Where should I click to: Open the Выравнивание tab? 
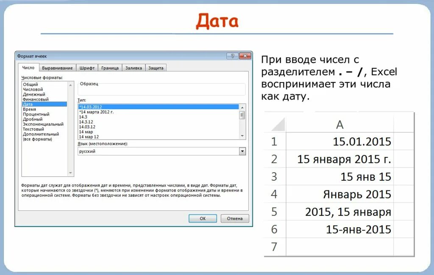[57, 68]
